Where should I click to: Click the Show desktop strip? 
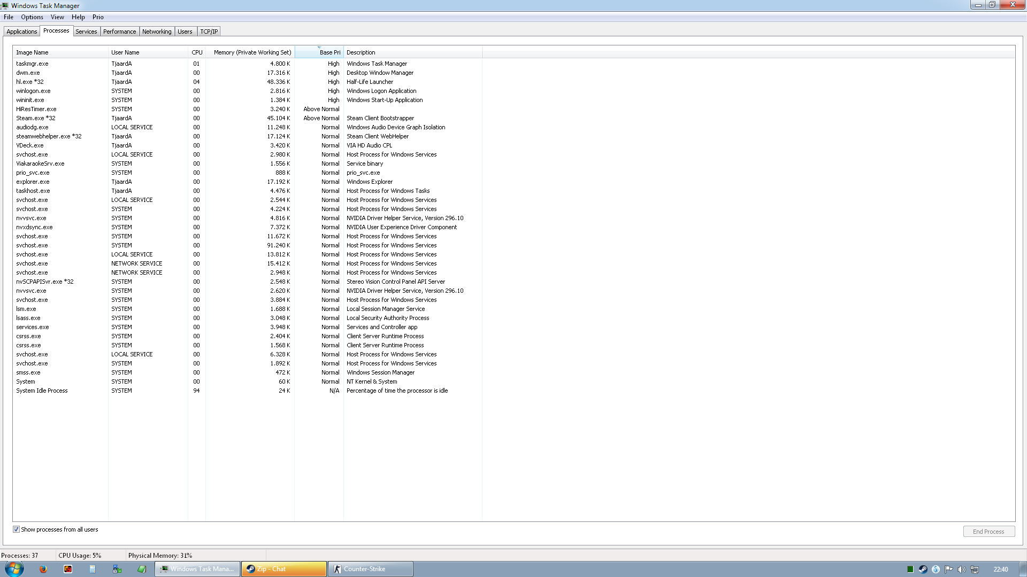click(1023, 569)
